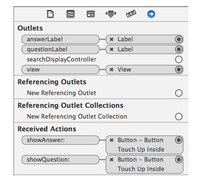Open the Identity inspector icon
The height and width of the screenshot is (181, 209).
pyautogui.click(x=91, y=14)
